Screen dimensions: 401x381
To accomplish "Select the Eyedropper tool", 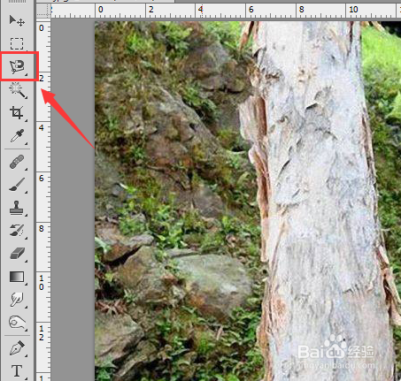I will (x=17, y=136).
